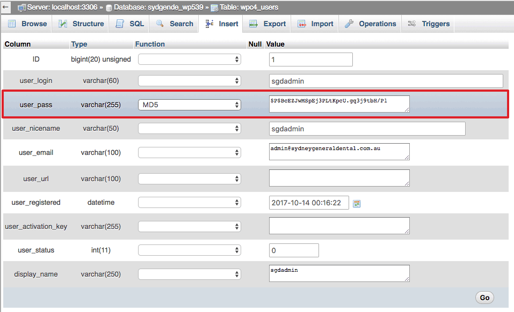Click the Triggers tab icon
Image resolution: width=514 pixels, height=312 pixels.
412,24
